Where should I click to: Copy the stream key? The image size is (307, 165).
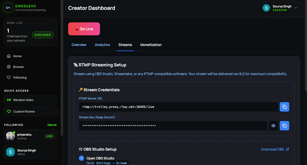pos(284,125)
